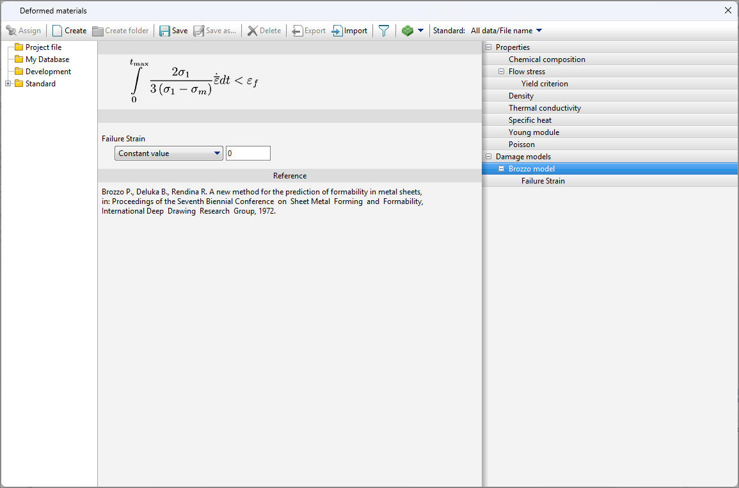Open the Project file folder
Screen dimensions: 739x488
[x=43, y=47]
